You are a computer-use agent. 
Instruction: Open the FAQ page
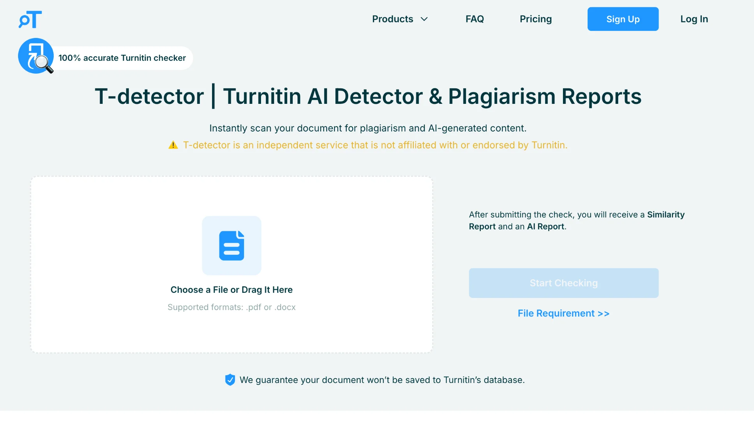click(475, 19)
